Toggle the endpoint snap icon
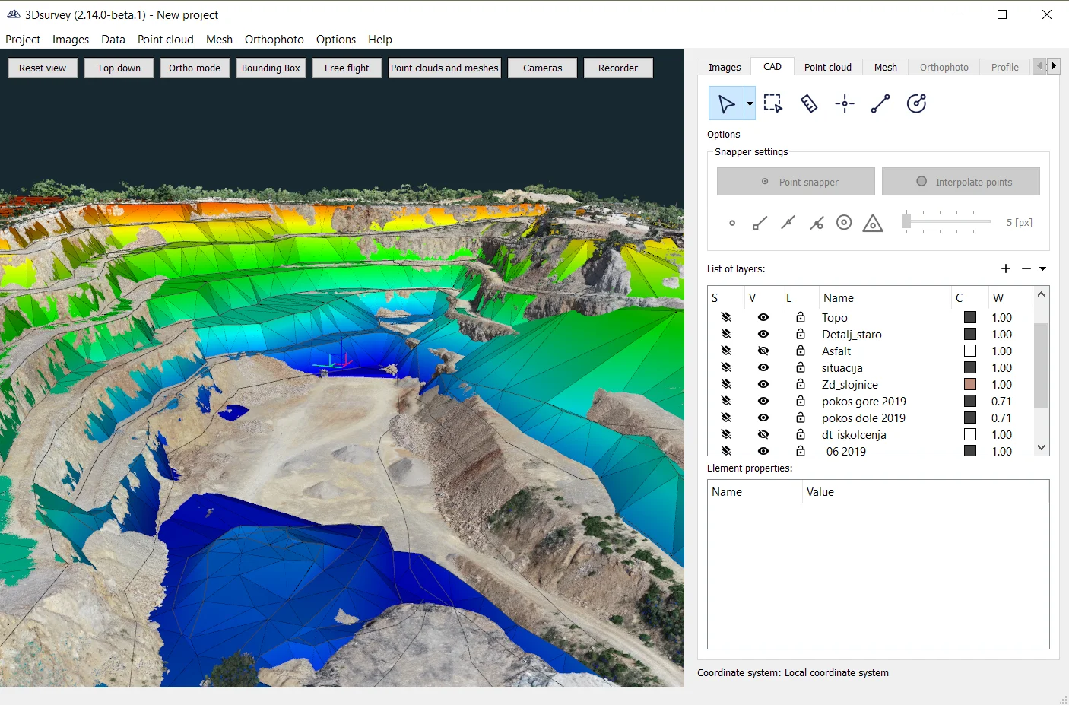Screen dimensions: 1069x705 (760, 223)
